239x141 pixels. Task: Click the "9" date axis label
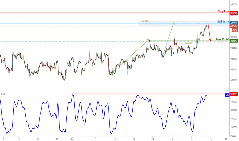point(172,139)
